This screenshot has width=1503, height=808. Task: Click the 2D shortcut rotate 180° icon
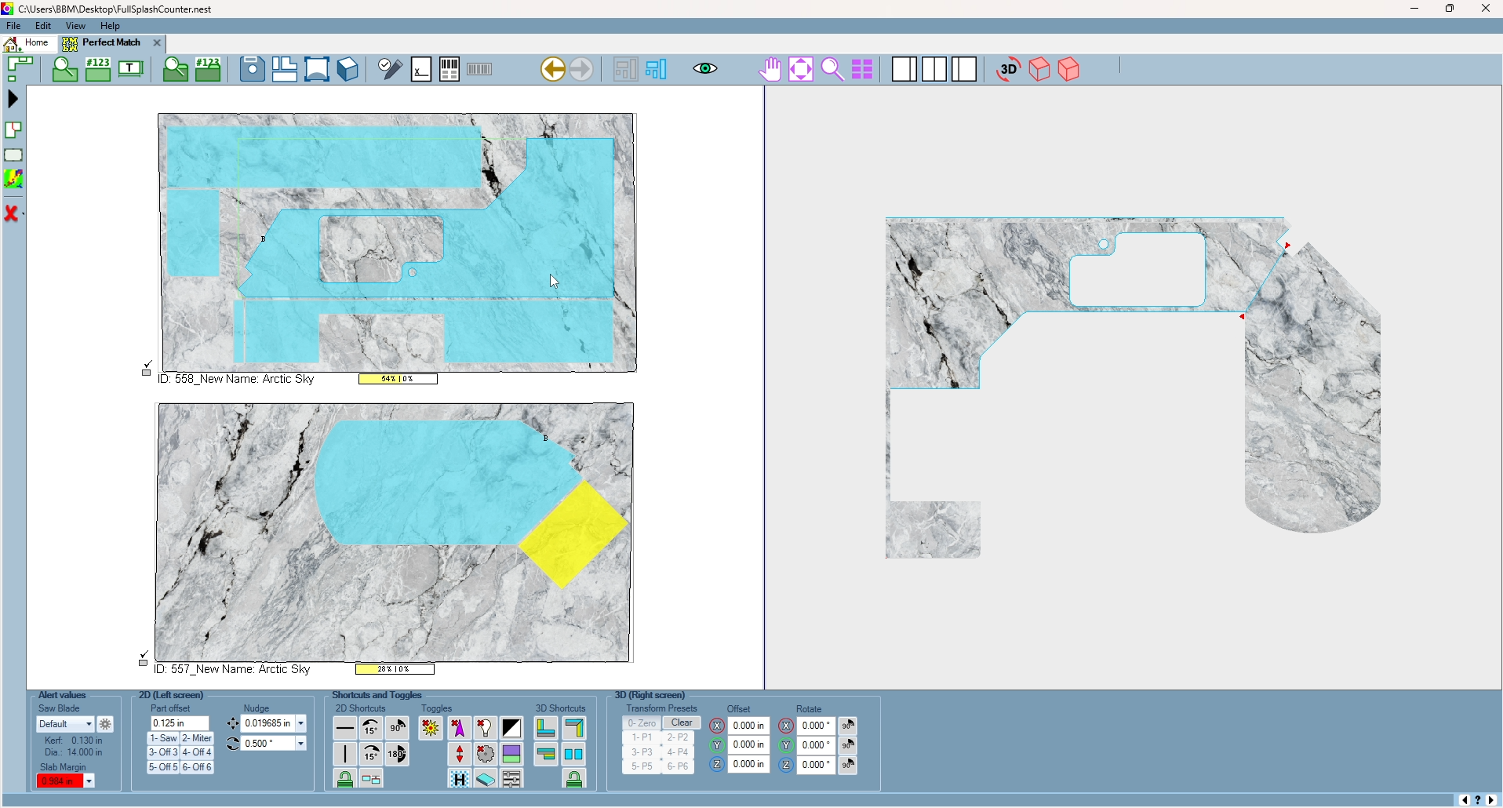tap(398, 755)
